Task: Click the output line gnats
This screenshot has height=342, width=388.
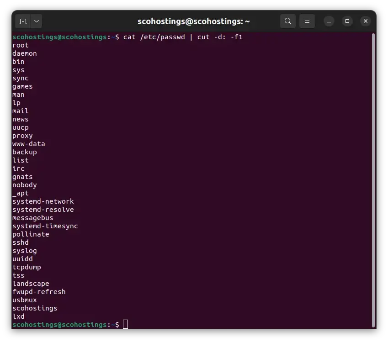Action: (x=22, y=177)
